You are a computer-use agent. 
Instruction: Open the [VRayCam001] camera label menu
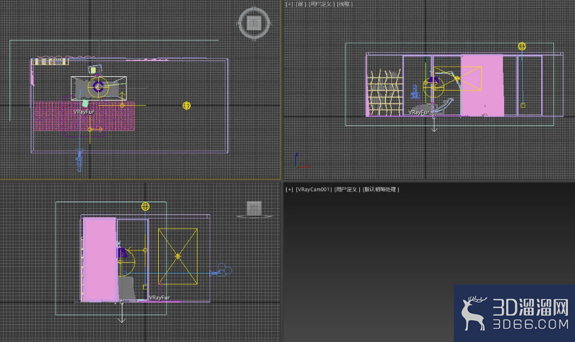(313, 189)
